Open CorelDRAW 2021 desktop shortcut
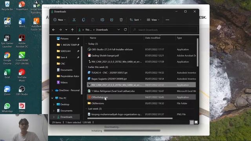251x141 pixels. click(x=22, y=58)
